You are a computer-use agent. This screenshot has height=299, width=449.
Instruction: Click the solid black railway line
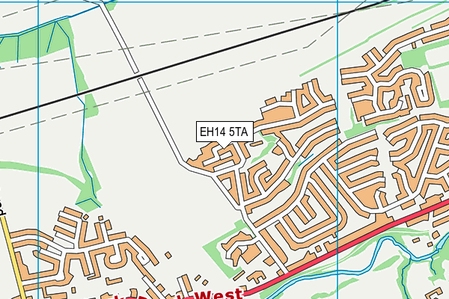195,60
